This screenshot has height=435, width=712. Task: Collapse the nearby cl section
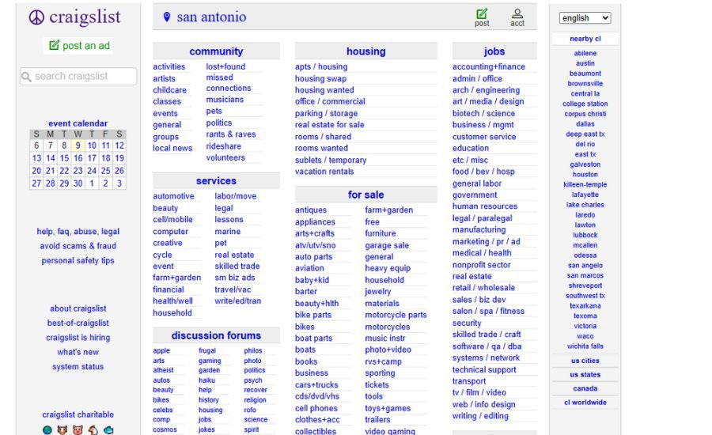pos(585,39)
